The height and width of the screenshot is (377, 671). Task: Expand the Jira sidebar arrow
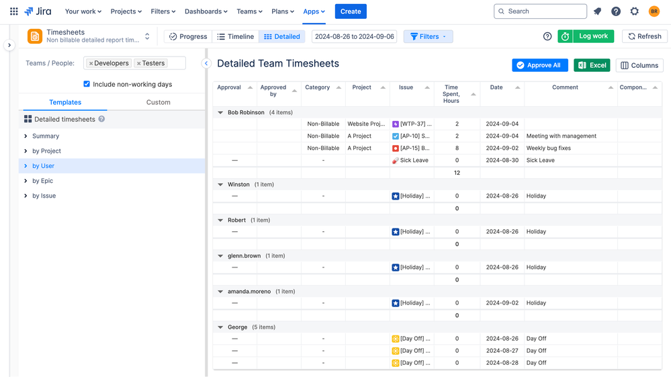click(9, 45)
